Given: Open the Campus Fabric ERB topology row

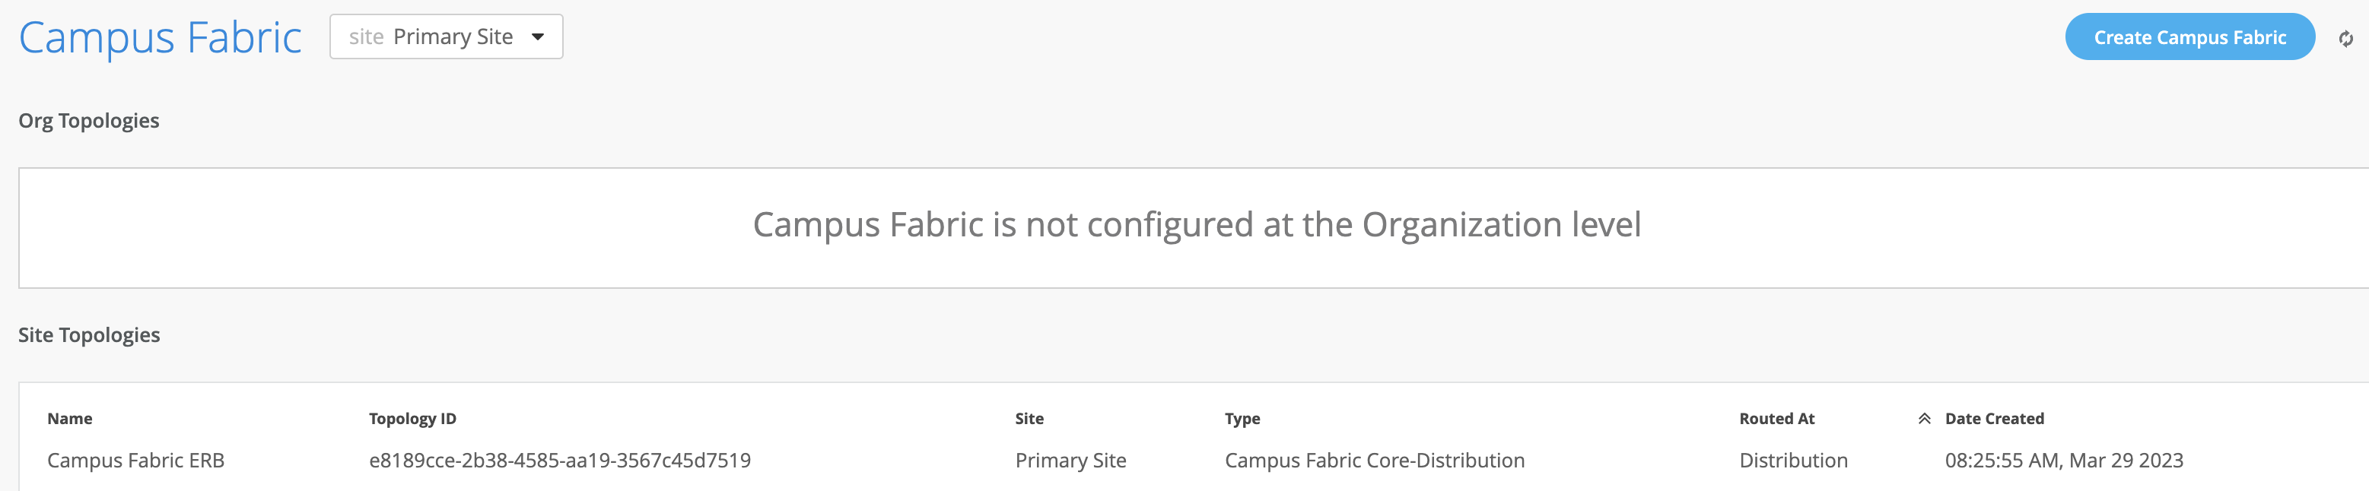Looking at the screenshot, I should tap(135, 461).
